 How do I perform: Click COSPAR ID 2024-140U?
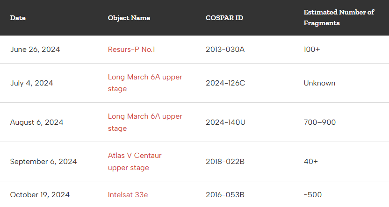point(225,122)
